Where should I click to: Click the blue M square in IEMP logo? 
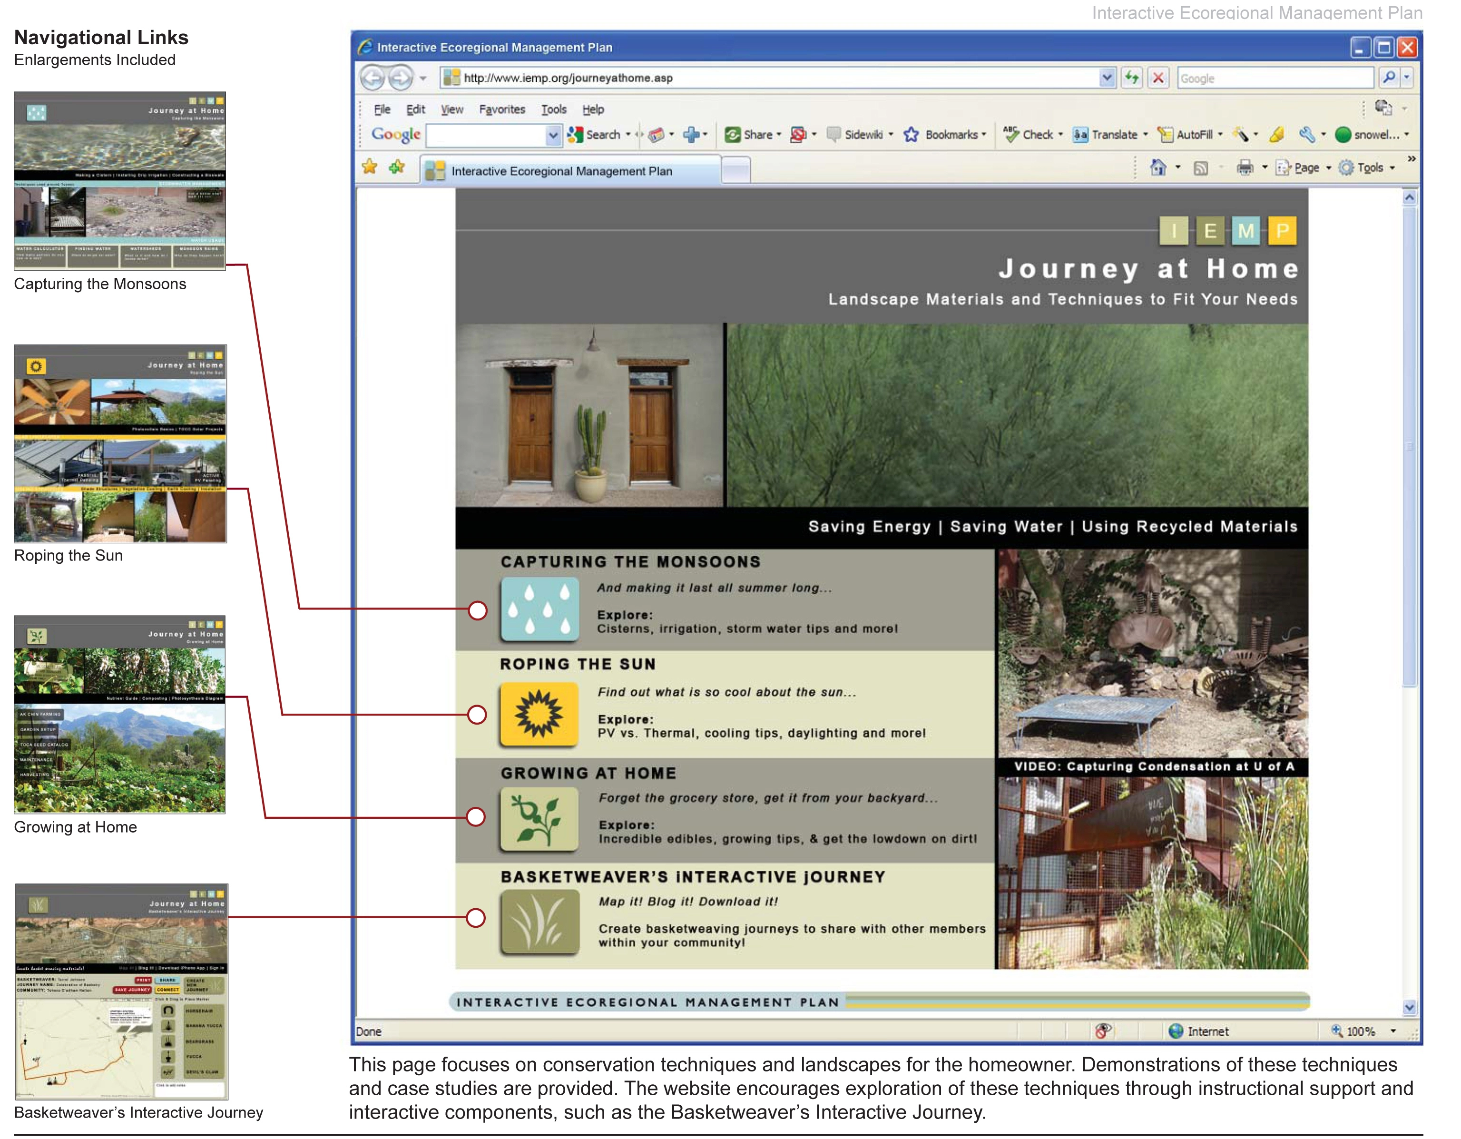point(1245,231)
